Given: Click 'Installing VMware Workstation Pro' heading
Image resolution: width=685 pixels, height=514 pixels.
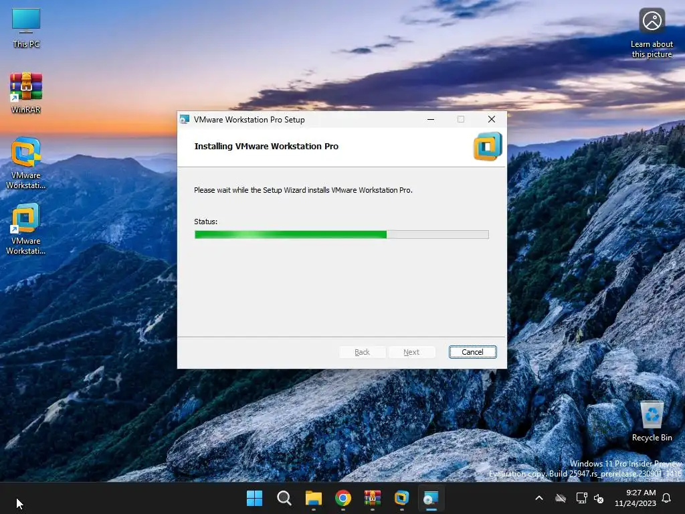Looking at the screenshot, I should click(x=266, y=147).
